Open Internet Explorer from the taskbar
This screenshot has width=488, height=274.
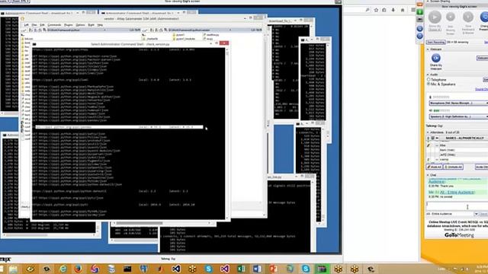tap(63, 269)
